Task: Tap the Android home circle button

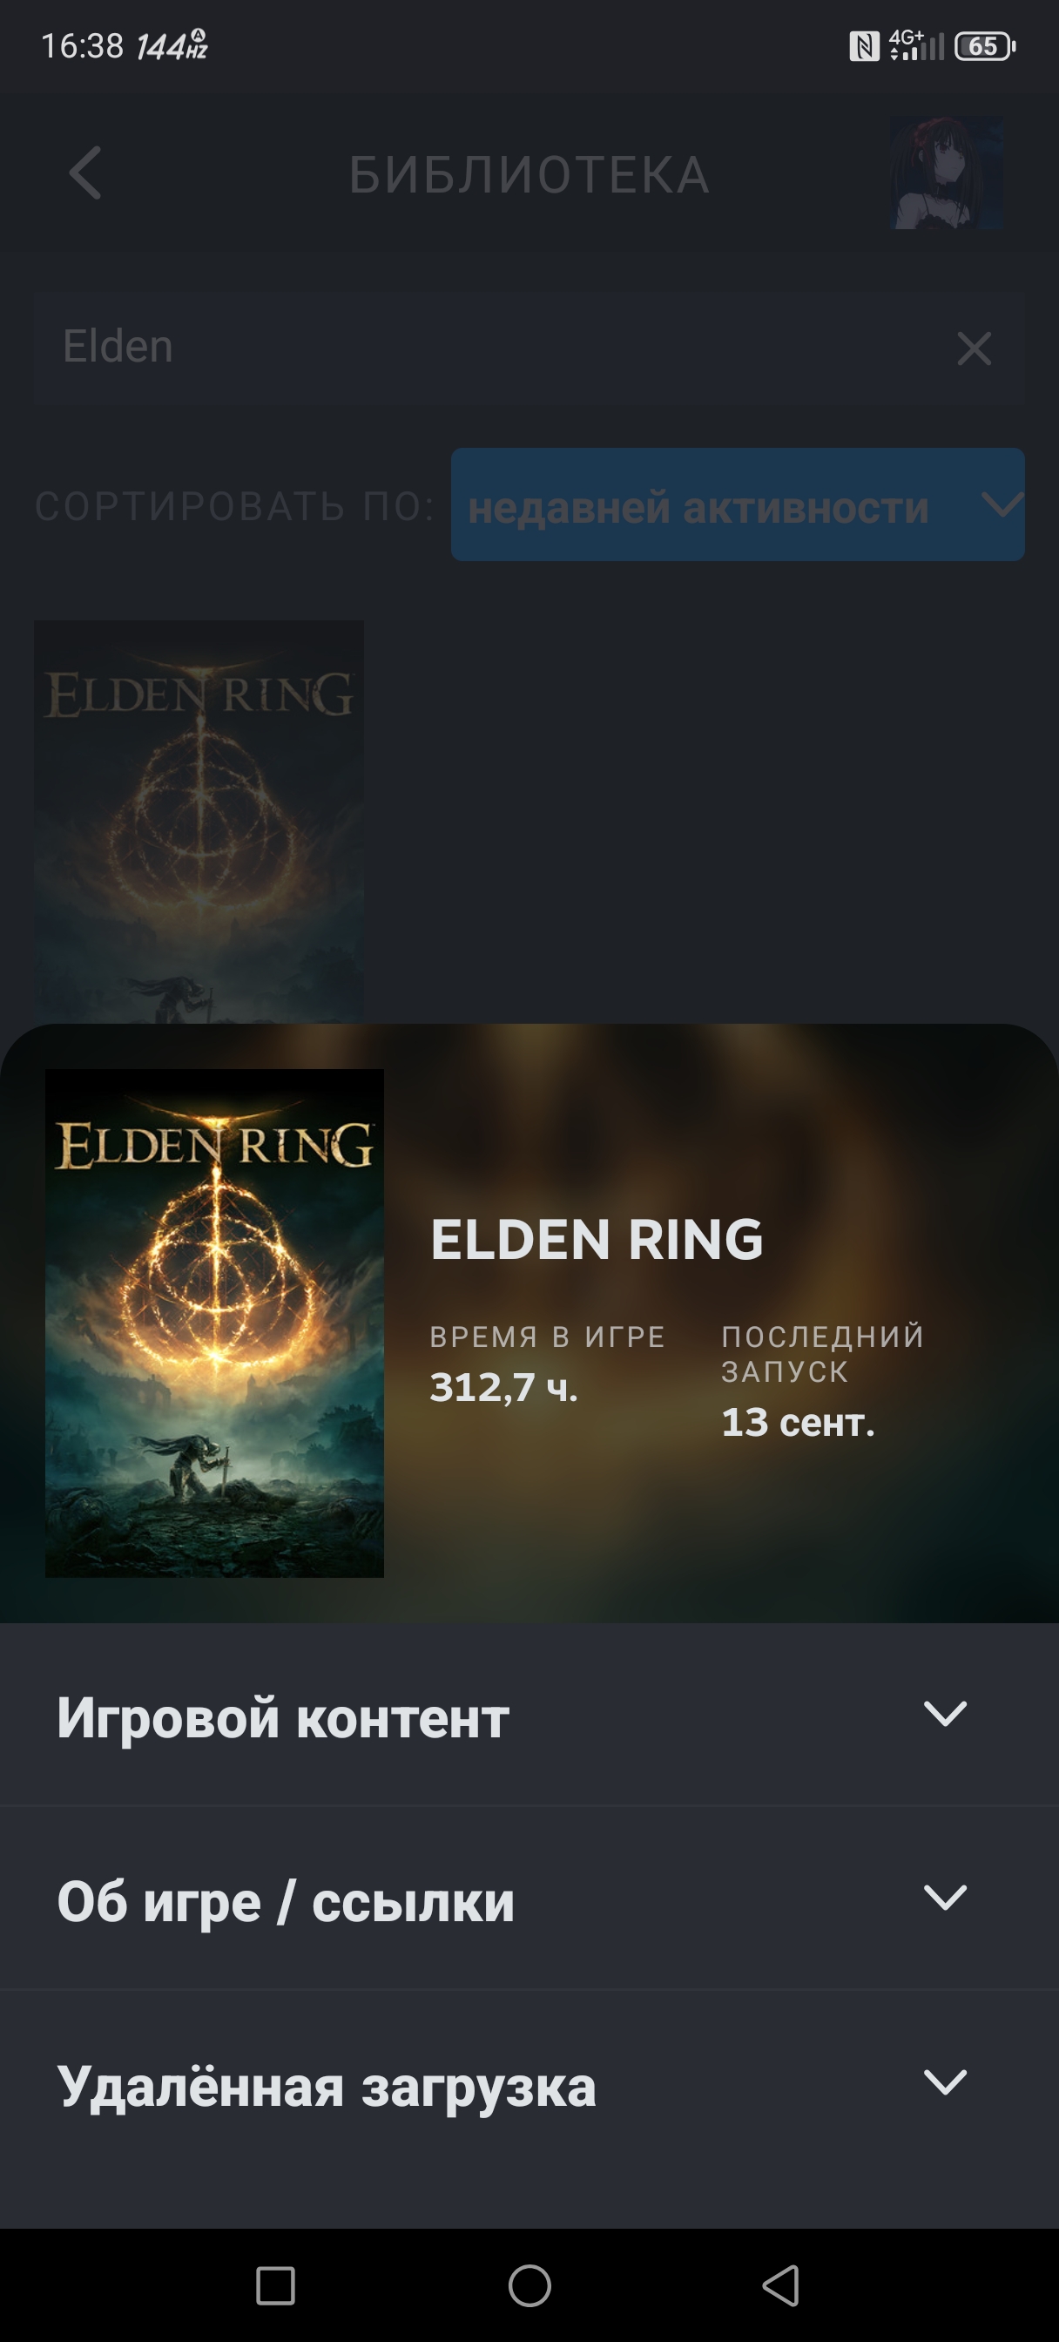Action: [x=530, y=2285]
